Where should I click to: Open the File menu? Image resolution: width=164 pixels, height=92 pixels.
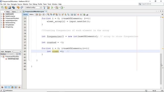tap(1, 4)
